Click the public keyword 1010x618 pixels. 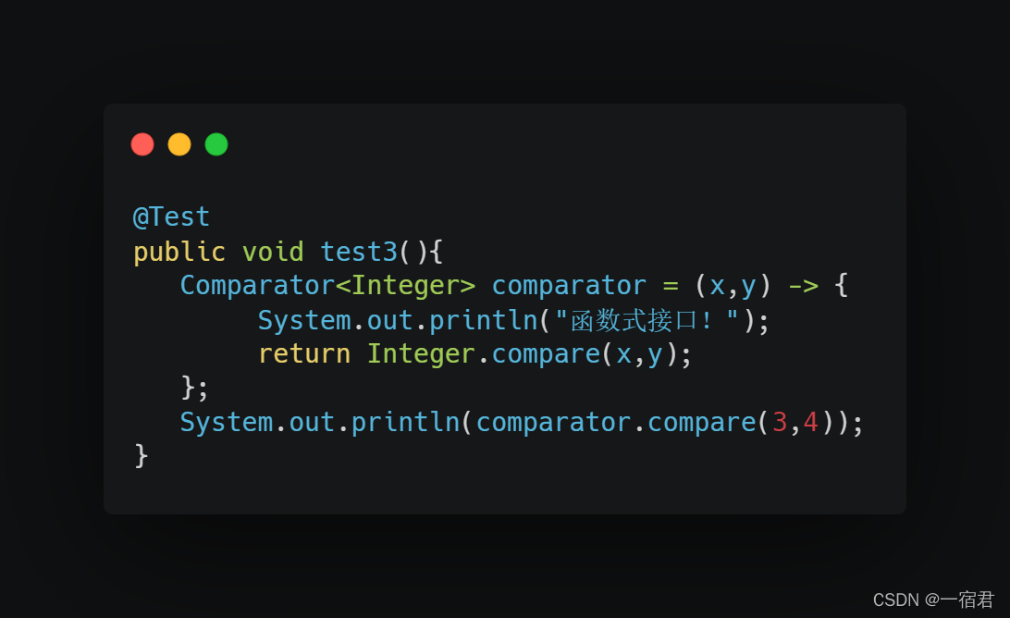click(x=179, y=252)
